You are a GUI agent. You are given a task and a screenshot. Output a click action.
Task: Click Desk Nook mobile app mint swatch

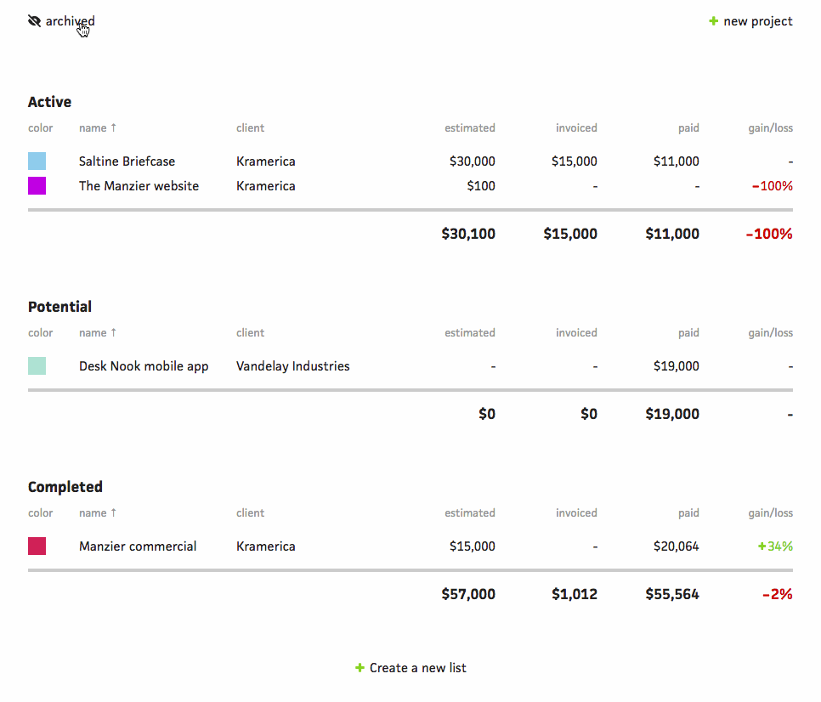tap(37, 366)
